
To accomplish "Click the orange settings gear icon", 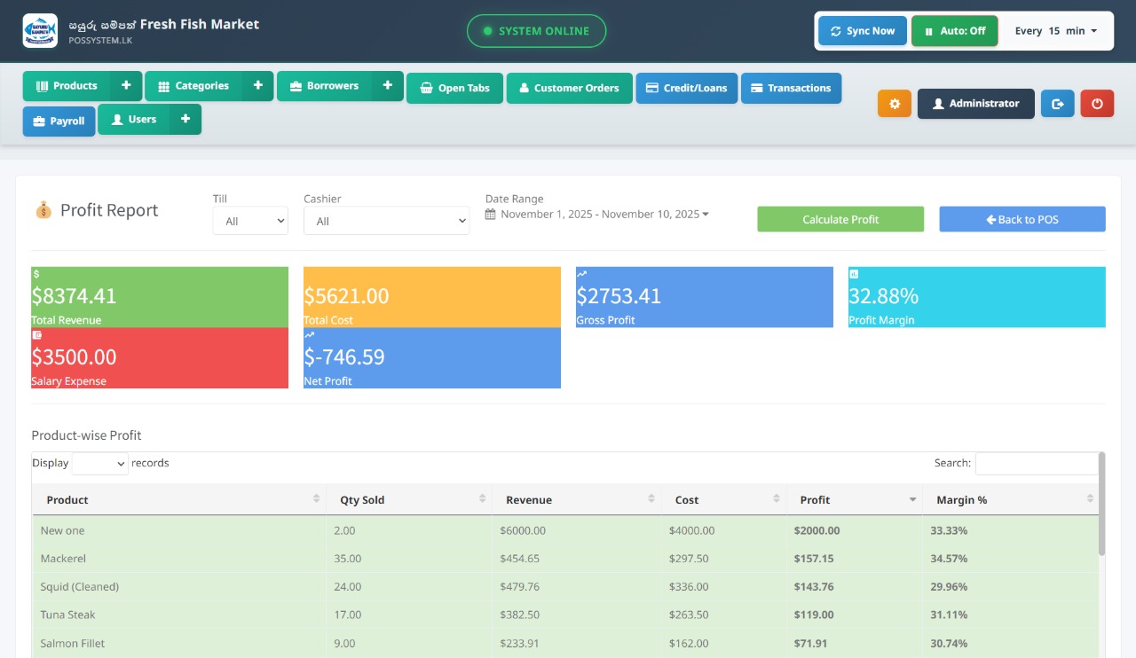I will [x=894, y=104].
